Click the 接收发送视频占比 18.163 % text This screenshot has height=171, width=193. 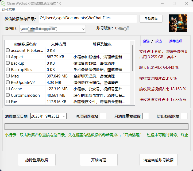tap(163, 89)
